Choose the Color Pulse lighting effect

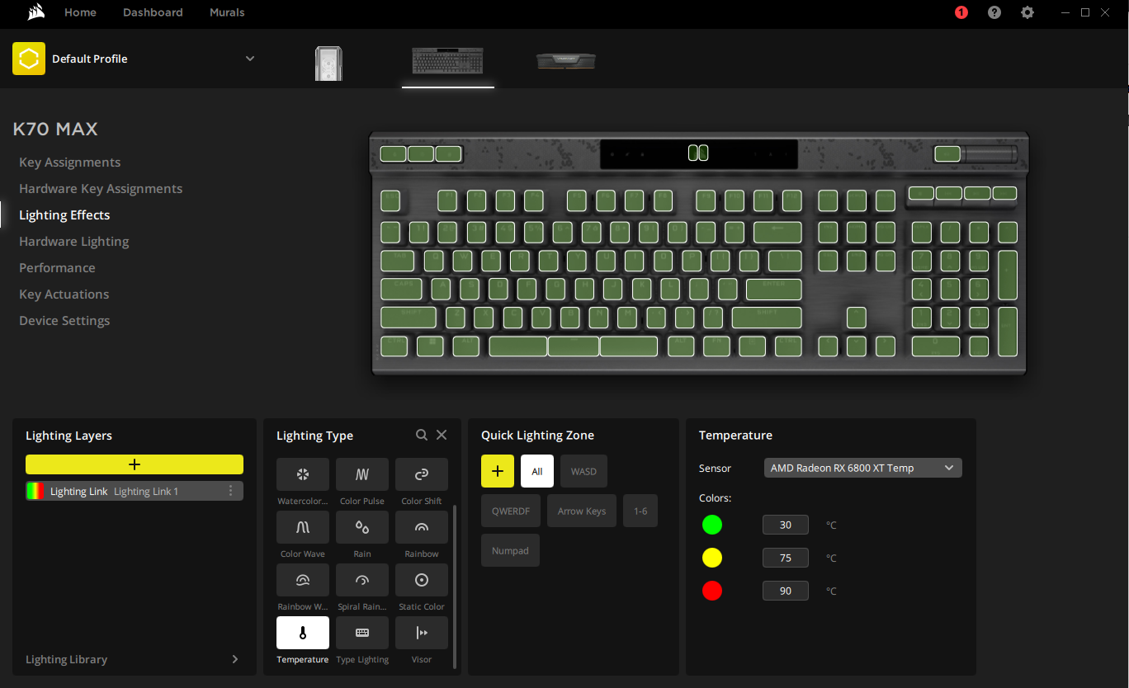(x=362, y=474)
